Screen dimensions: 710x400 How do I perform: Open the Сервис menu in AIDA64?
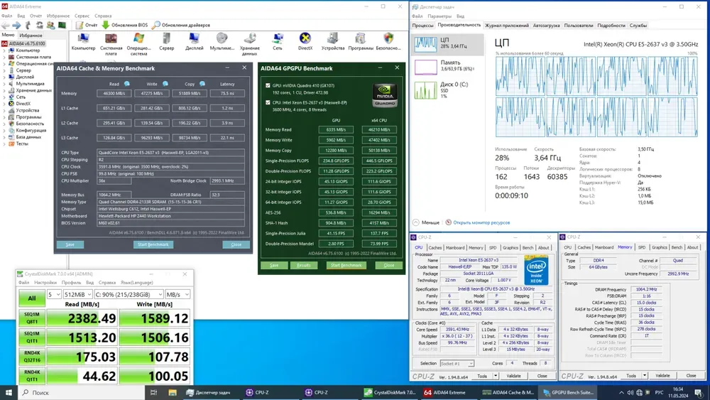82,15
